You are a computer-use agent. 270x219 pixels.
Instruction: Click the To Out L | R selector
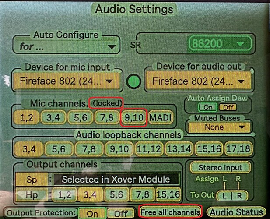point(232,196)
